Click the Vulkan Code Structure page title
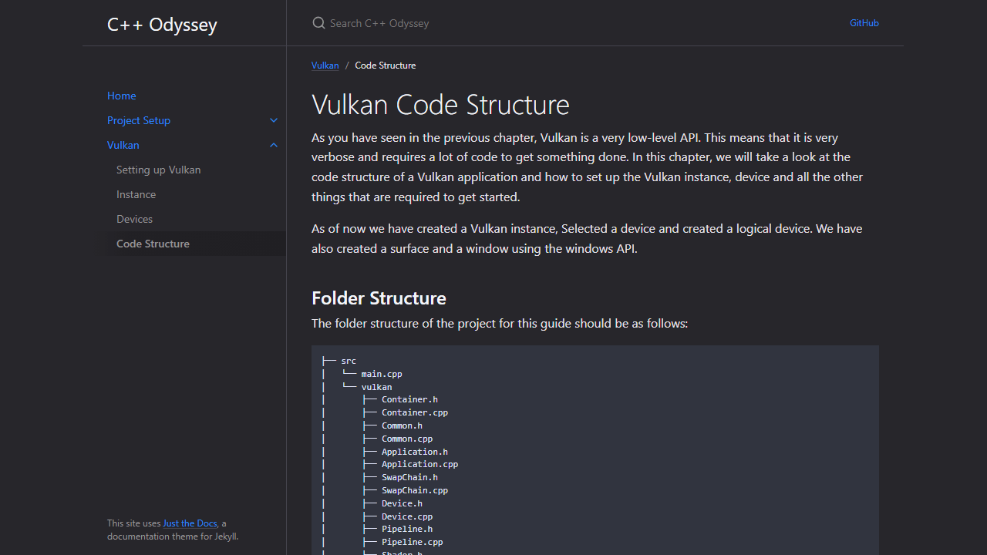987x555 pixels. point(440,105)
